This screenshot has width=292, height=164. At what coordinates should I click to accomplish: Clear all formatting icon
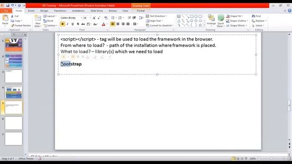coord(106,18)
